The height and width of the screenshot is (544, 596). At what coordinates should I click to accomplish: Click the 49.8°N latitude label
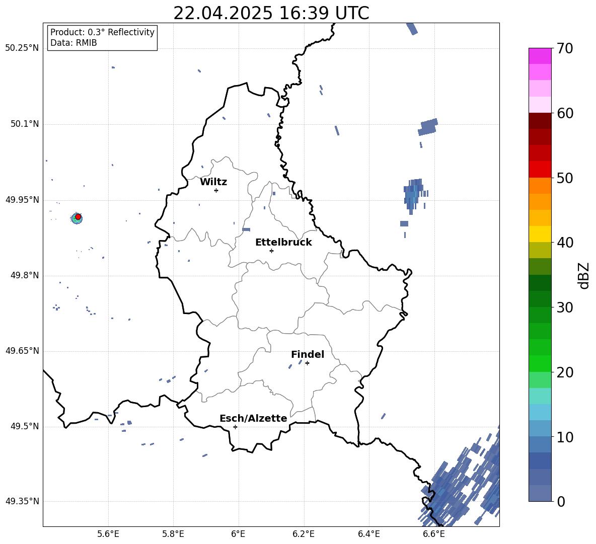coord(24,275)
